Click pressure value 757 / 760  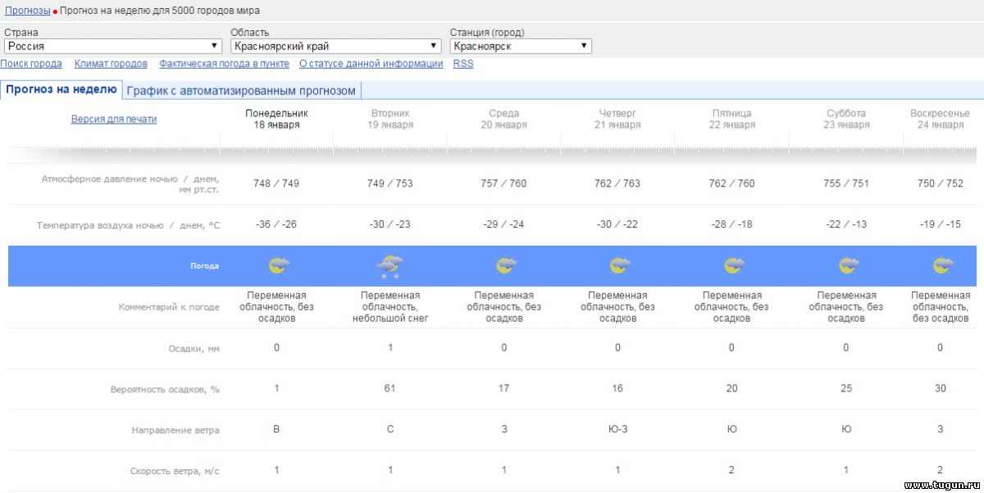(x=503, y=183)
